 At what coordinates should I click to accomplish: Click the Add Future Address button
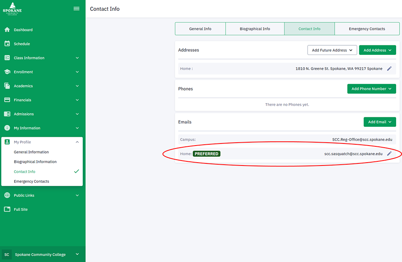point(332,49)
